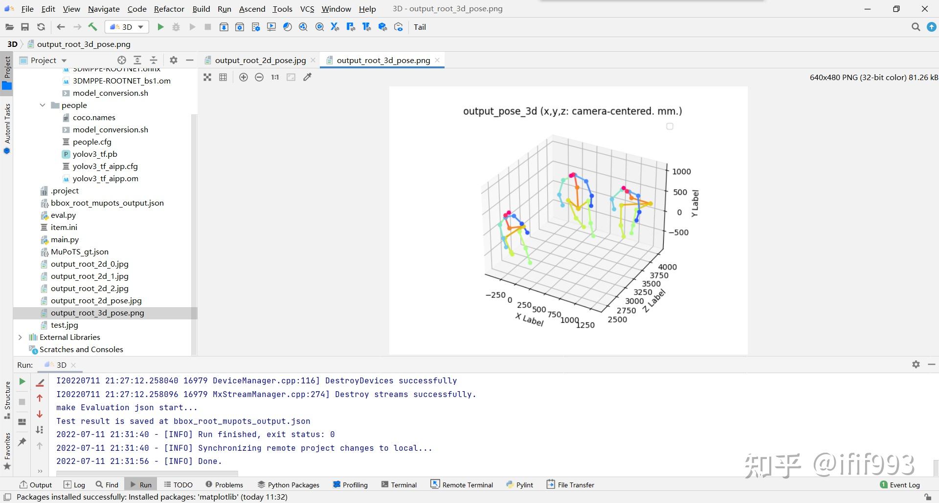
Task: Click the Build hammer icon
Action: click(92, 27)
